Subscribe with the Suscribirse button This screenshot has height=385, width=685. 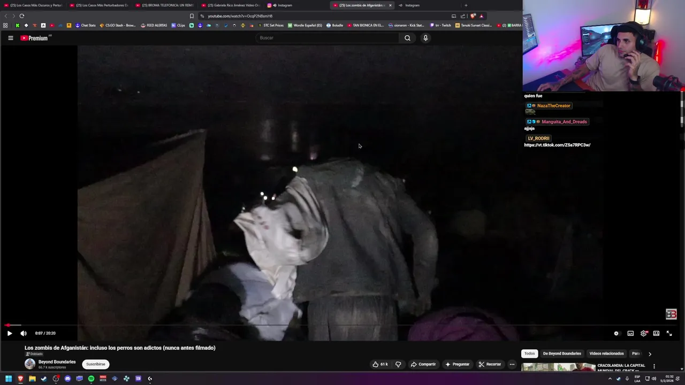96,364
